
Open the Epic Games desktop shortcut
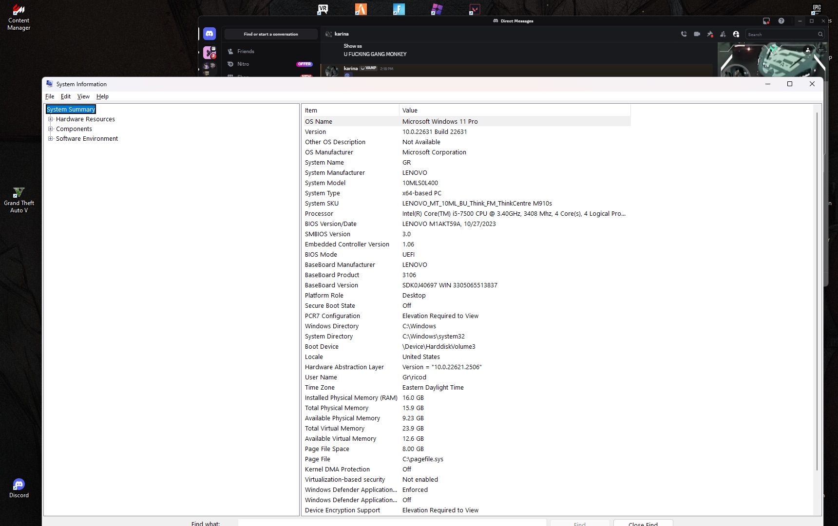coord(817,9)
